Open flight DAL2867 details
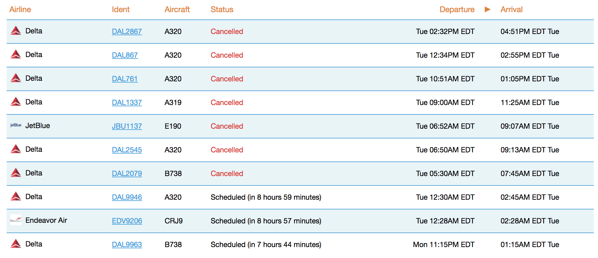The image size is (598, 258). (127, 31)
